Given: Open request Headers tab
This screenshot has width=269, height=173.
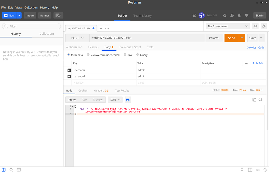Looking at the screenshot, I should (93, 47).
